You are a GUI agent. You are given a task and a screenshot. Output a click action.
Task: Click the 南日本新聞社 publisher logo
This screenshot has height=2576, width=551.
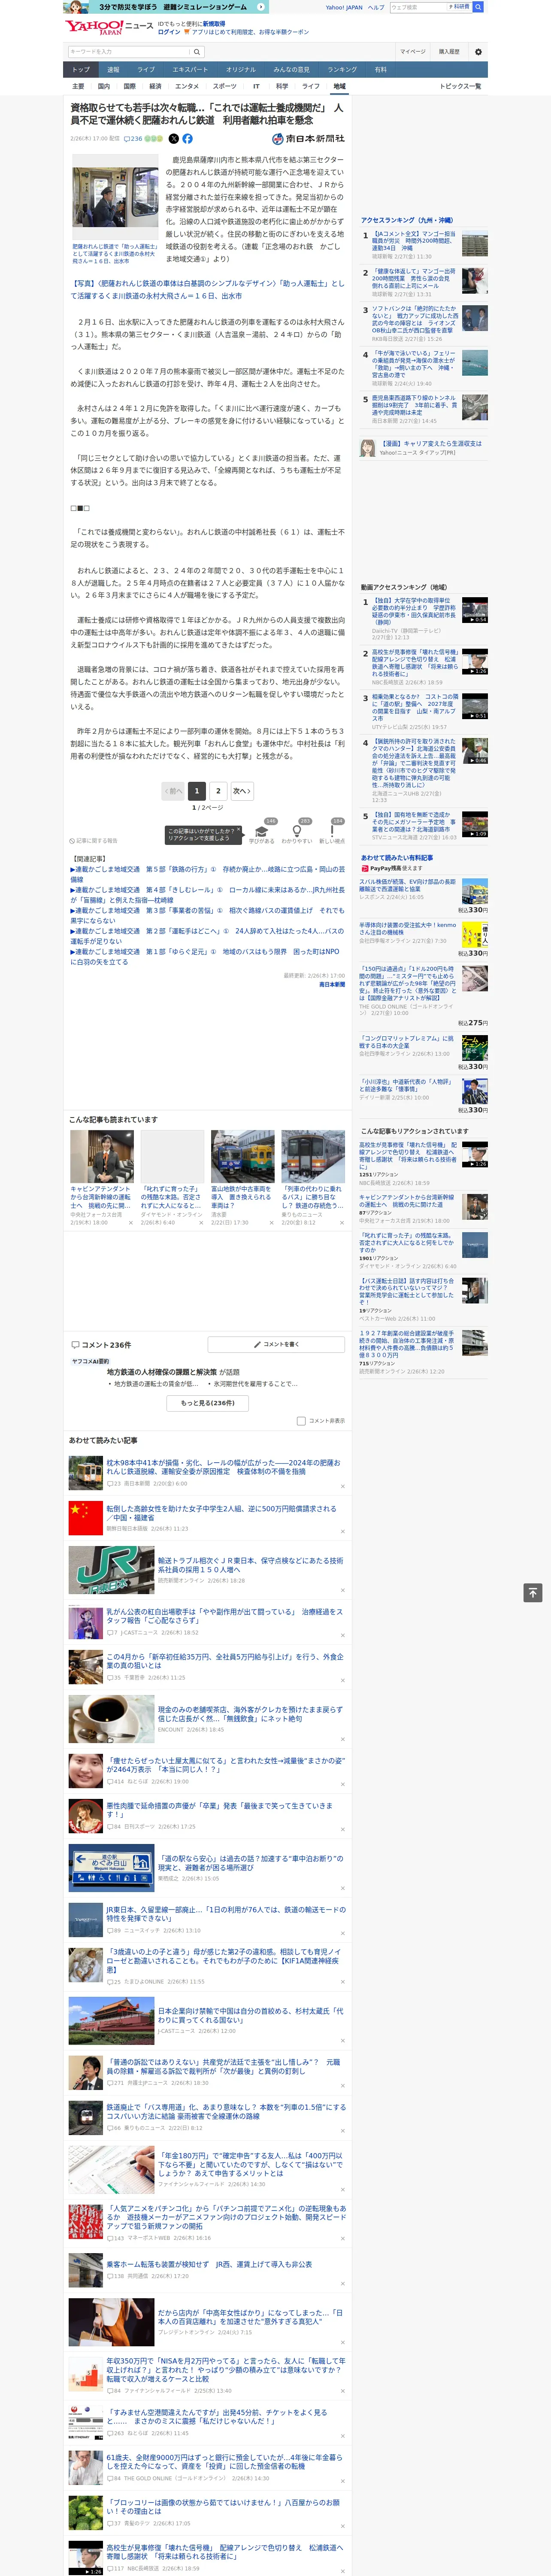(x=309, y=139)
